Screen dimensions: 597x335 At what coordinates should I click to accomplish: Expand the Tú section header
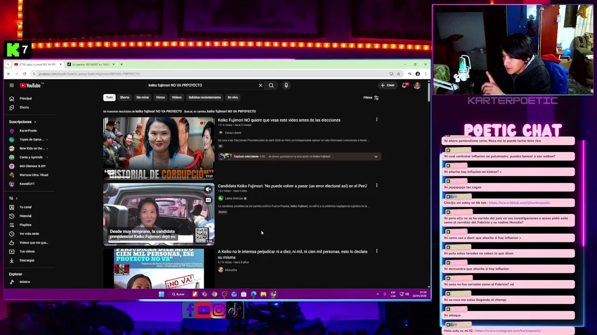13,198
